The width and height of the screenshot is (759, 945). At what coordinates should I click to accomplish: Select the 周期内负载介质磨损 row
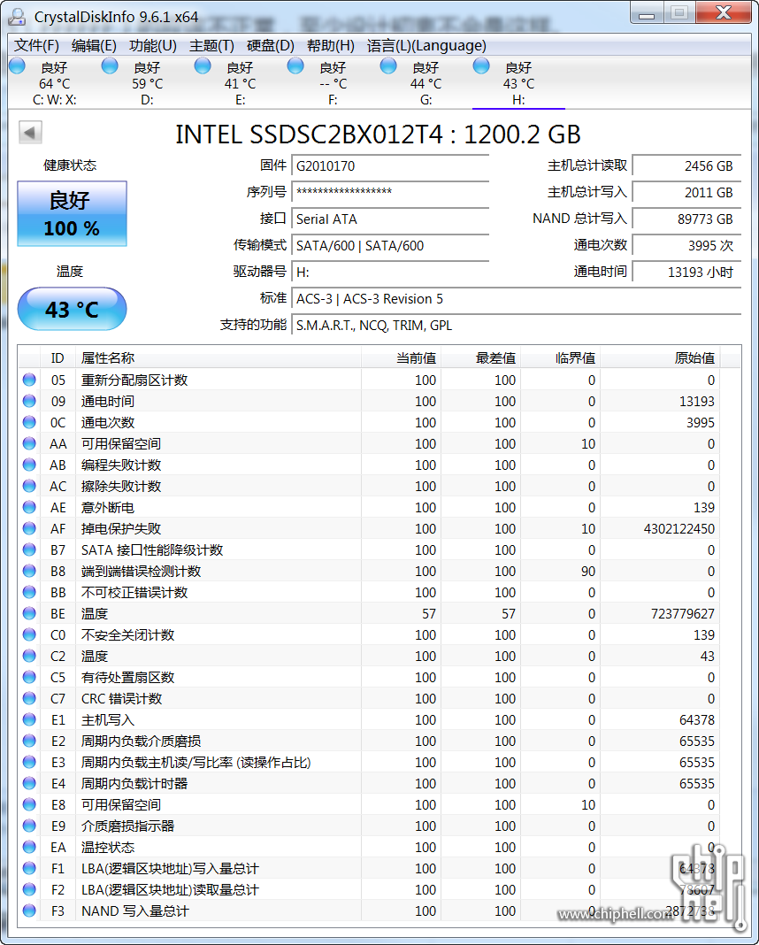pos(370,741)
